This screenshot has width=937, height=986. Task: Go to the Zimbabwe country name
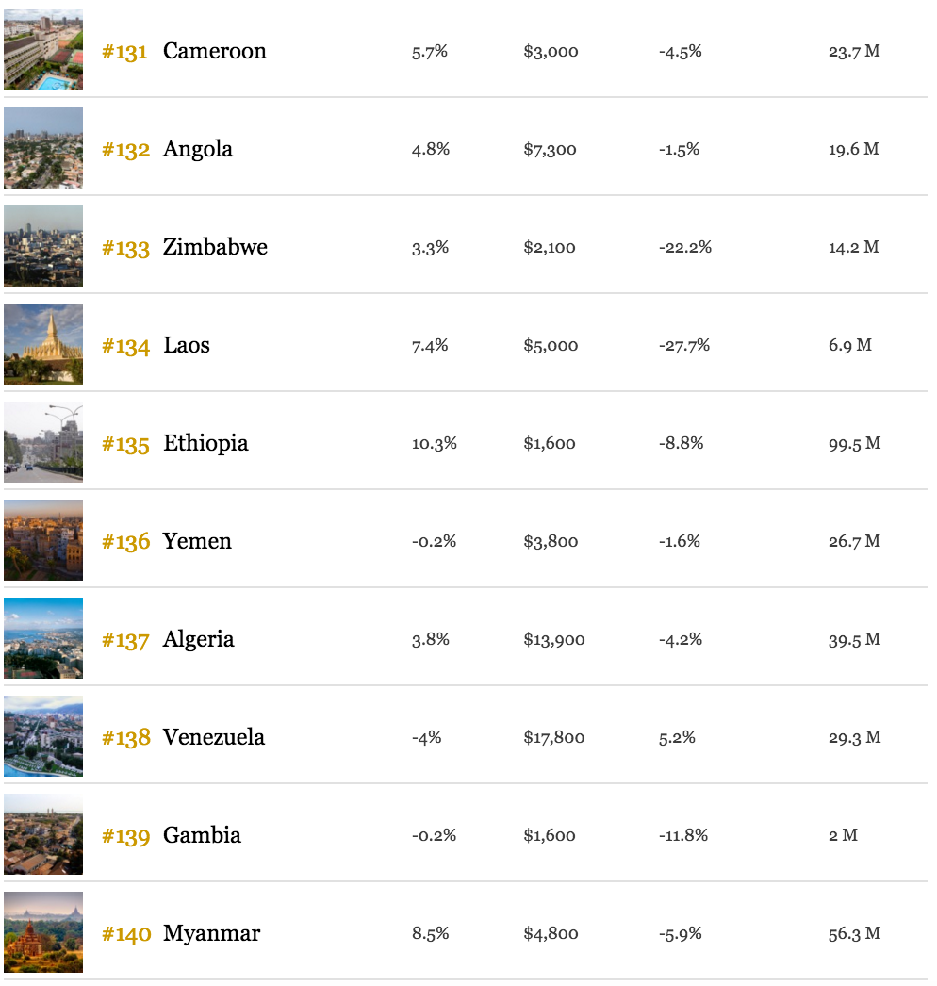(x=215, y=247)
